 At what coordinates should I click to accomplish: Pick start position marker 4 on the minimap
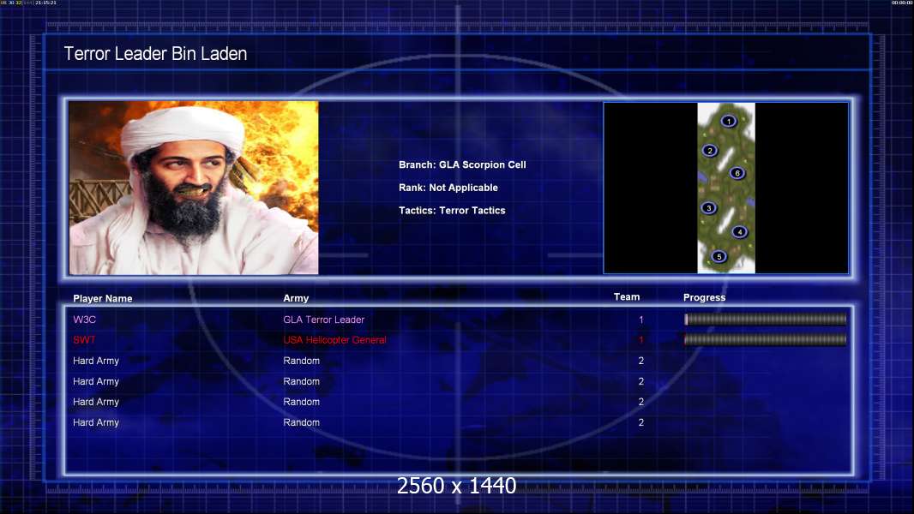[x=739, y=232]
